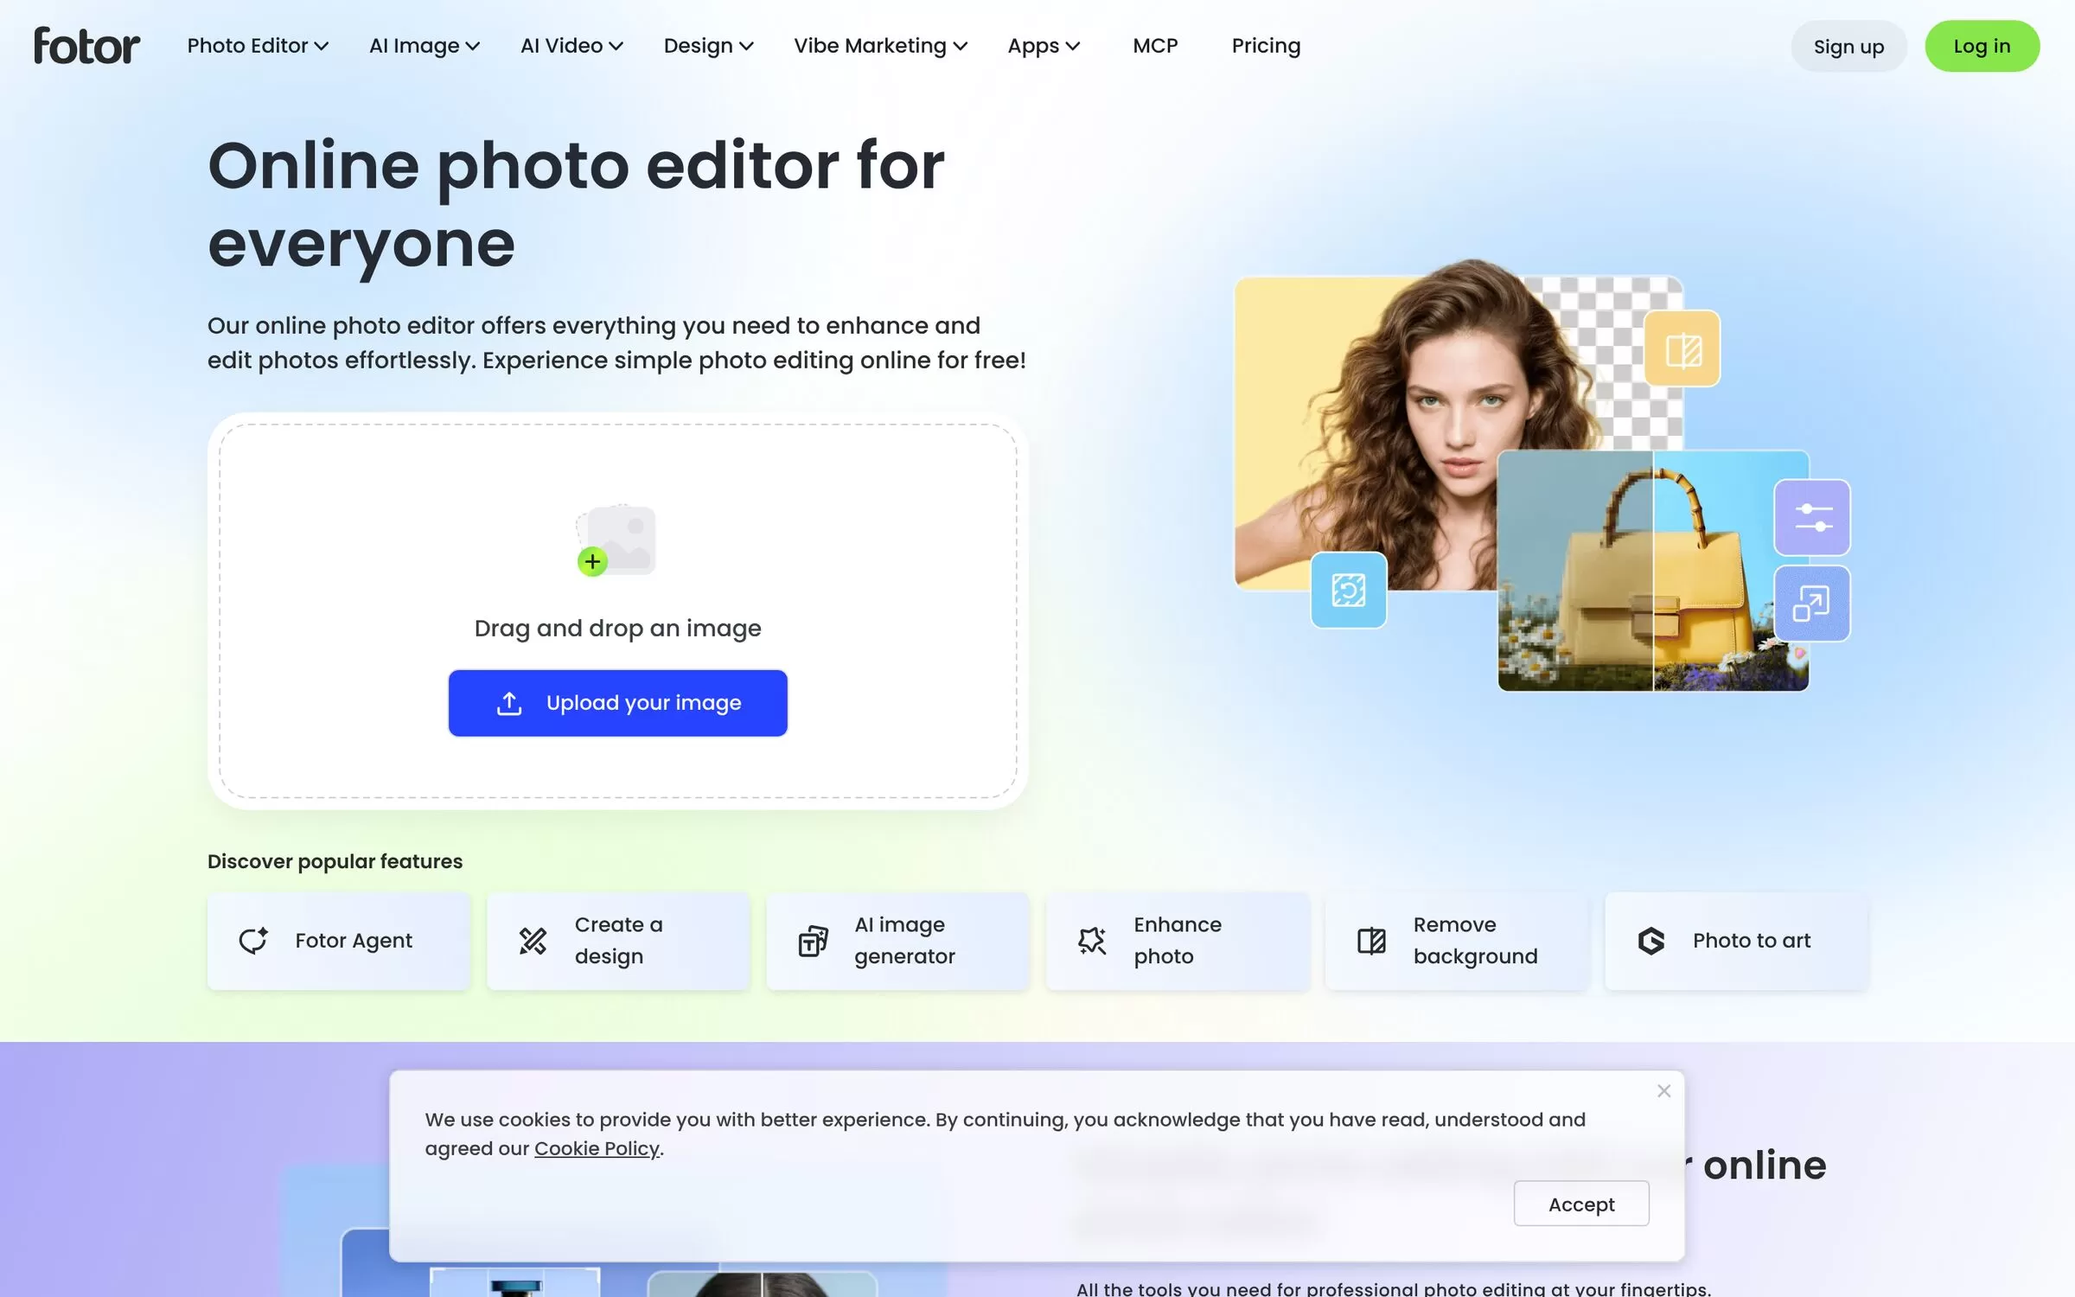Click the Fotor Agent sparkle icon
Screen dimensions: 2075x1297
(x=253, y=941)
